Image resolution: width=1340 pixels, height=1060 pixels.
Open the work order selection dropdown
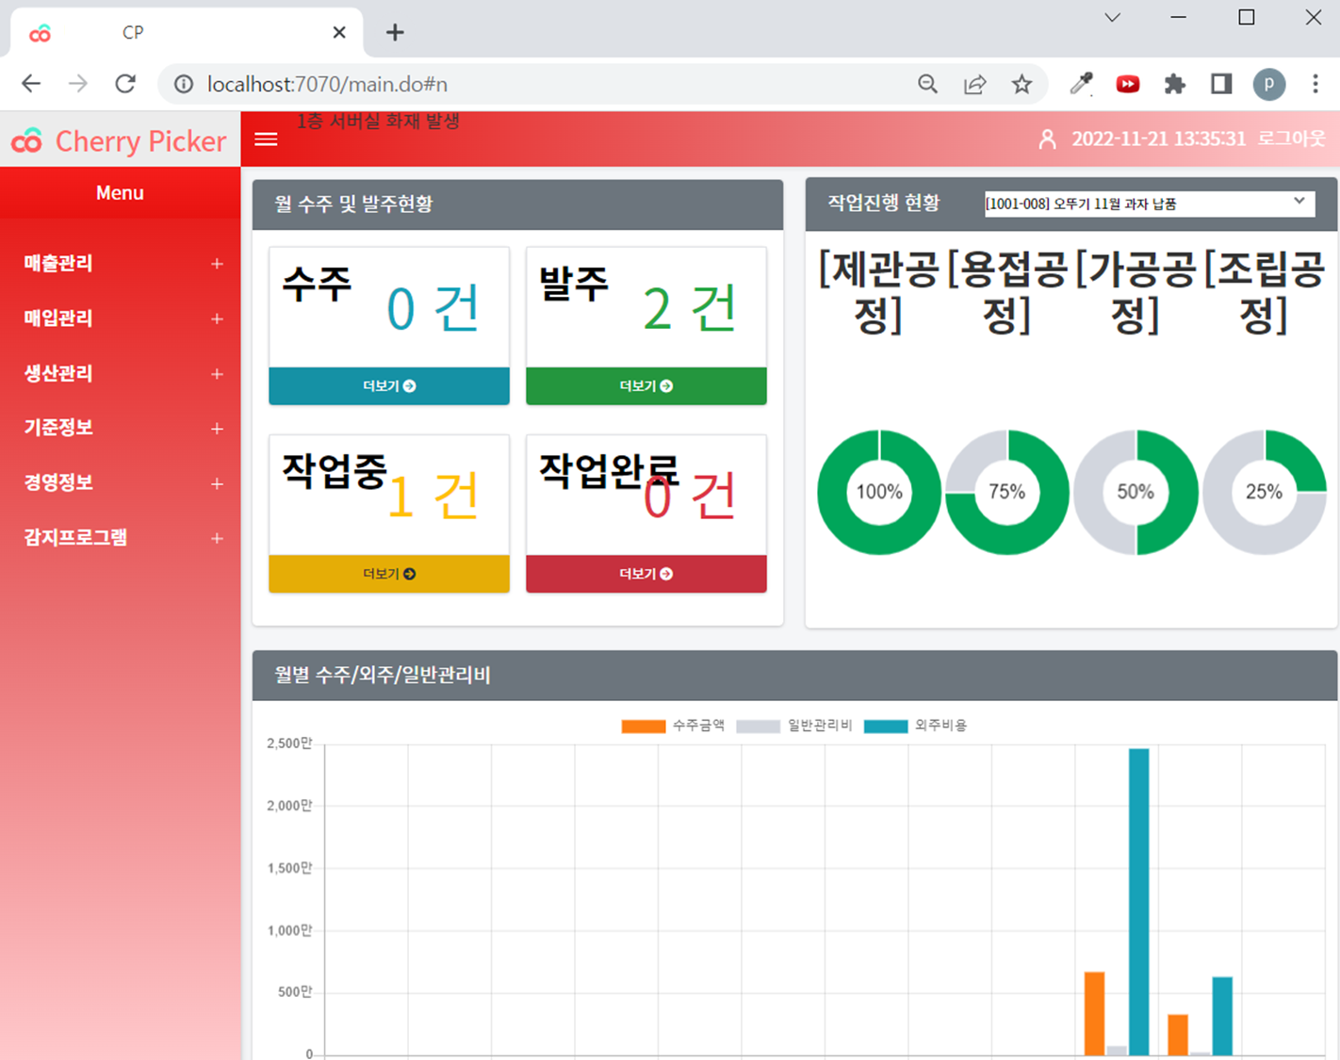[x=1148, y=203]
